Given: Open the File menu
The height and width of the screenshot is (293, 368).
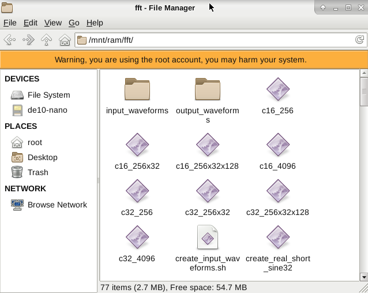Looking at the screenshot, I should 10,23.
